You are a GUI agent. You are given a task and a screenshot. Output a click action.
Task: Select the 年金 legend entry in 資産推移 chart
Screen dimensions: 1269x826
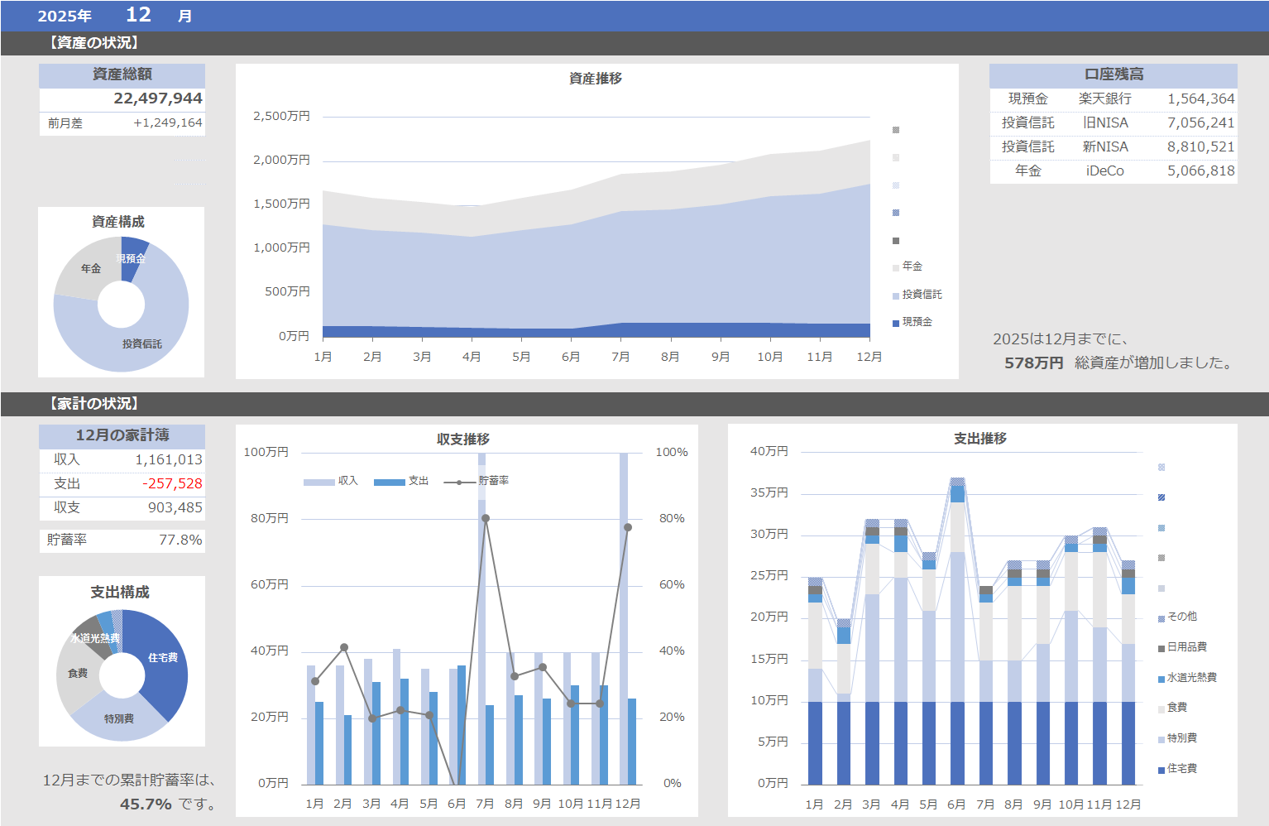tap(912, 267)
